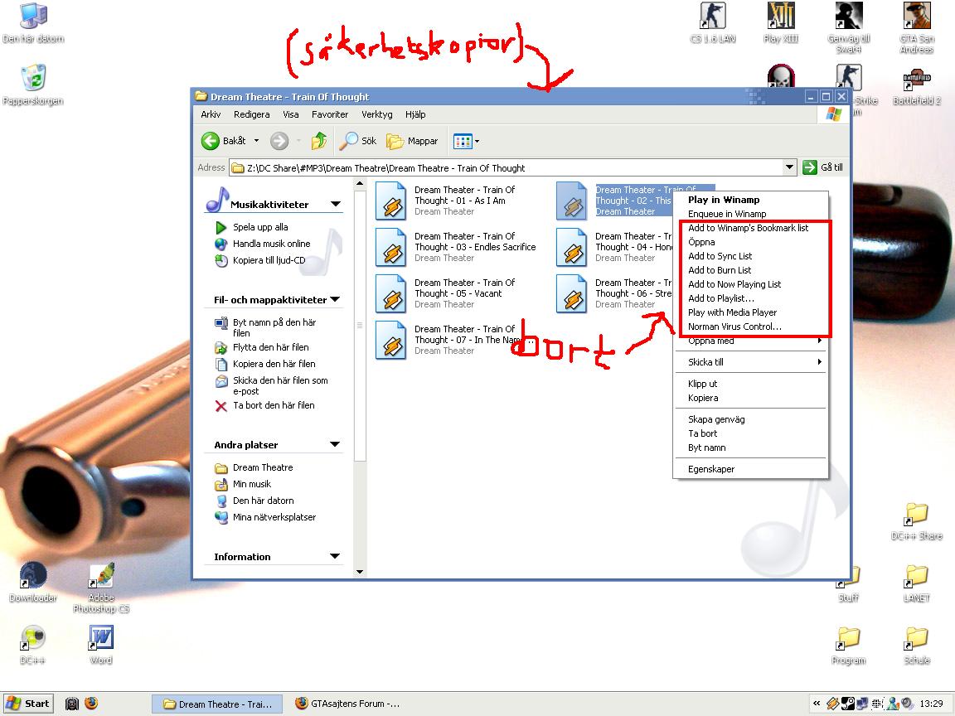Switch to GTAsajtens Forum taskbar button
The width and height of the screenshot is (955, 716).
click(x=348, y=704)
